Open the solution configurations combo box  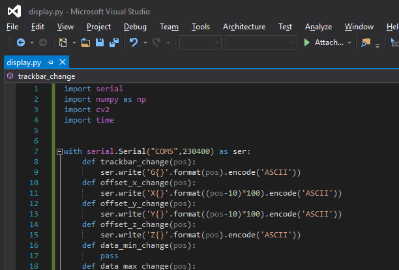200,42
